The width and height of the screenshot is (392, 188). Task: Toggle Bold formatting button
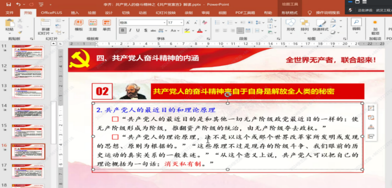tap(122, 30)
